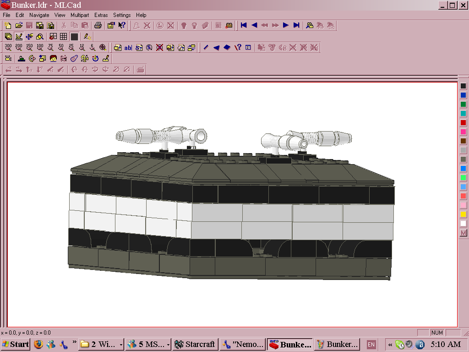Click the clear icon with red X
The height and width of the screenshot is (352, 469).
coord(160,47)
